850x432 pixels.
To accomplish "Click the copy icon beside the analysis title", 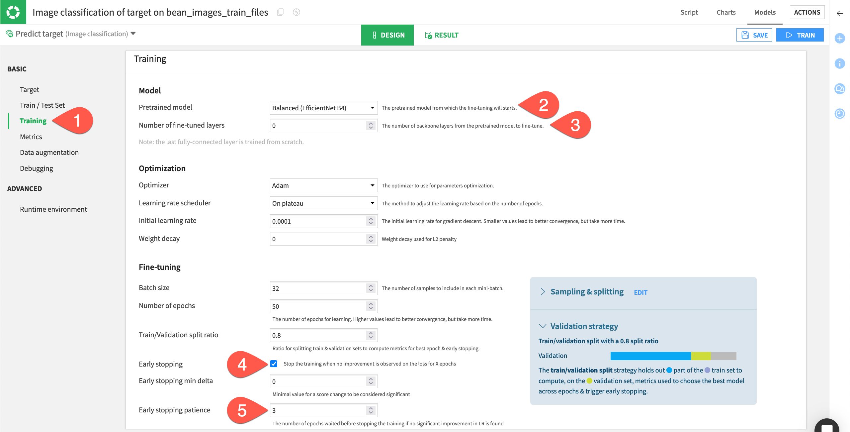I will [280, 12].
